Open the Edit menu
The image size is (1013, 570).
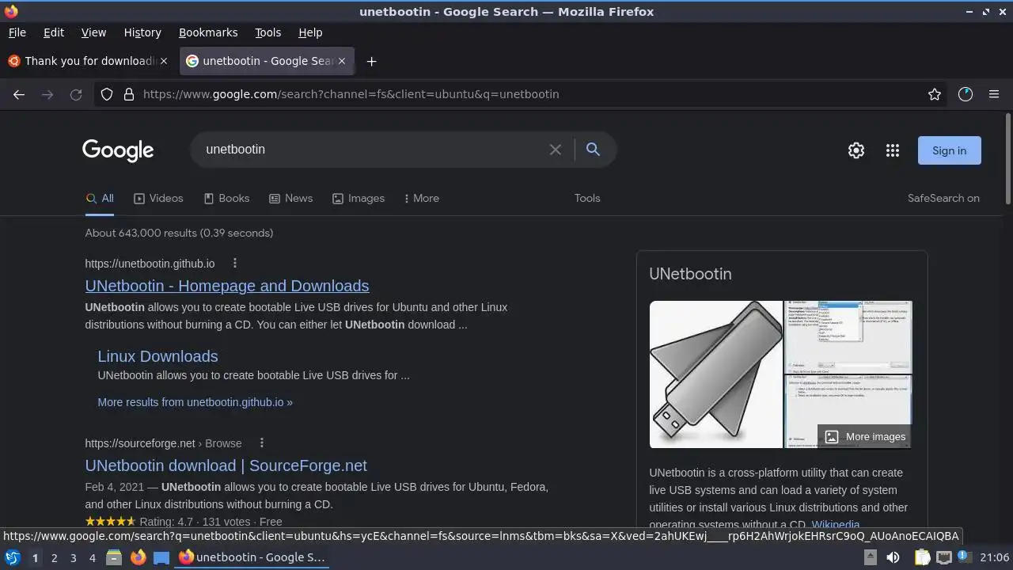pos(54,32)
